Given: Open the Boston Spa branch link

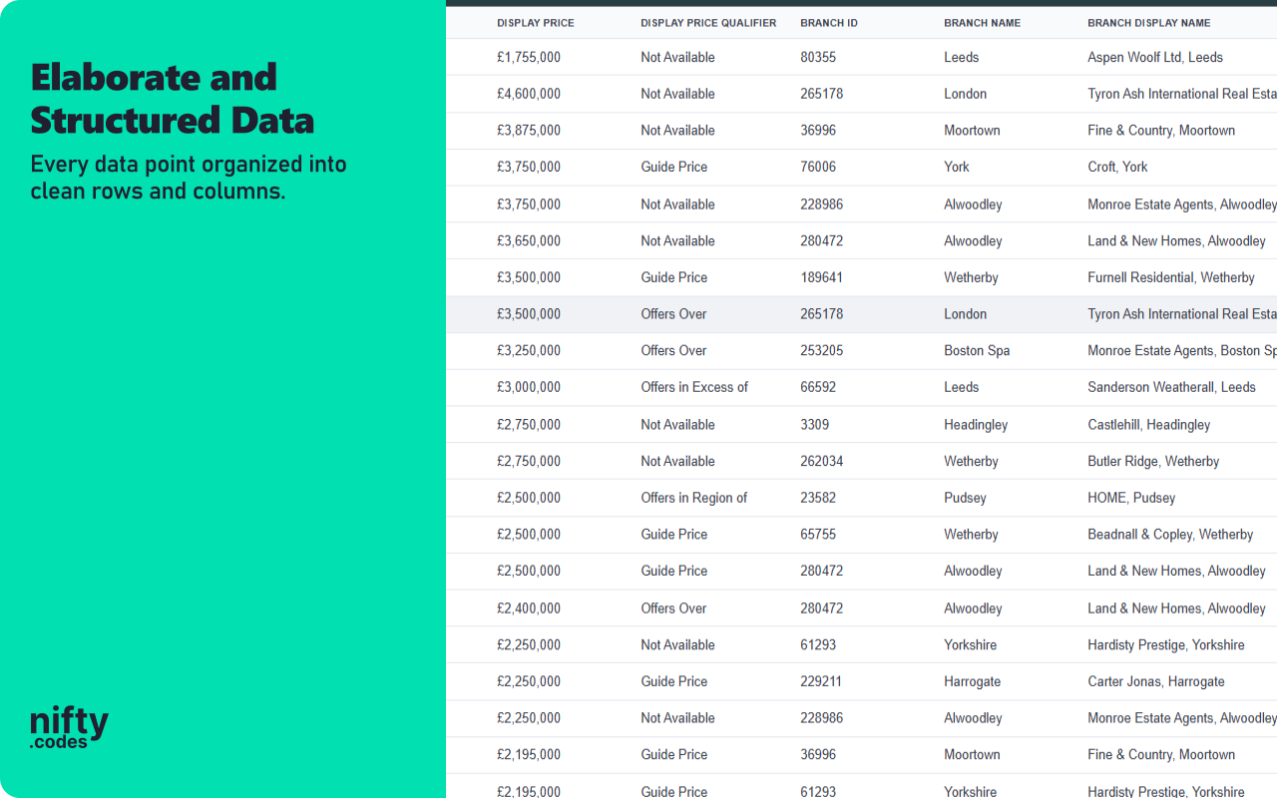Looking at the screenshot, I should pos(977,350).
